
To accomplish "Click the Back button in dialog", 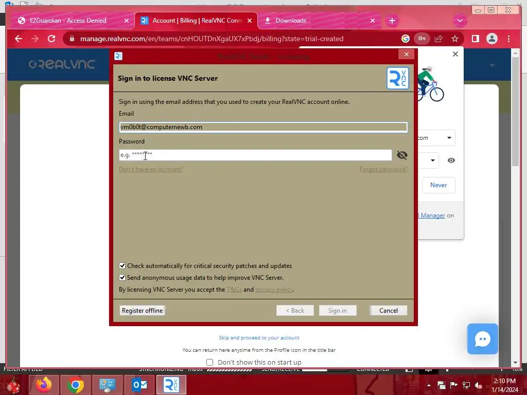I will [x=295, y=310].
